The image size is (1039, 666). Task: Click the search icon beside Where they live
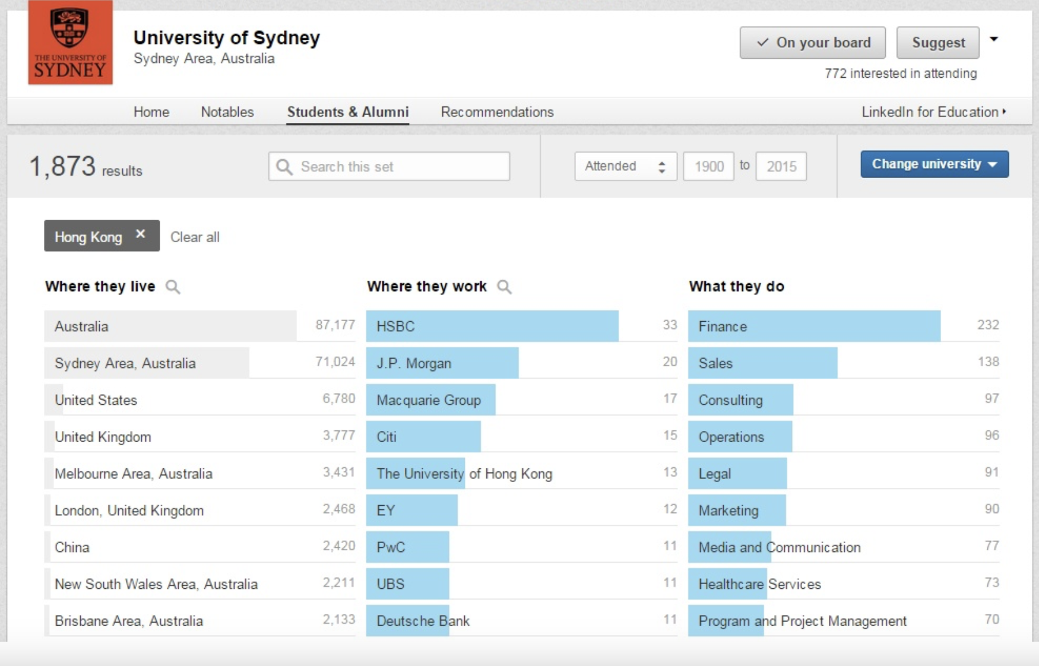(x=173, y=287)
